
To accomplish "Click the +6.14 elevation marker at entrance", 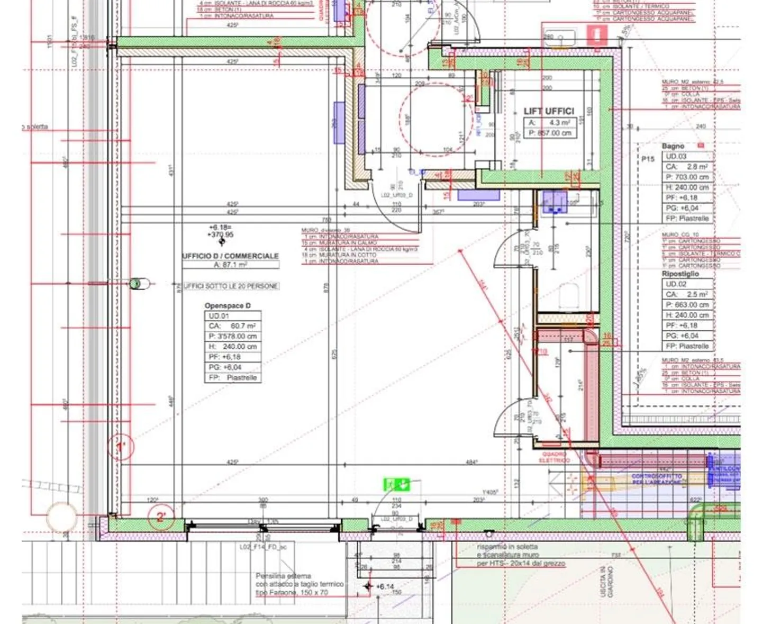I will (x=368, y=586).
